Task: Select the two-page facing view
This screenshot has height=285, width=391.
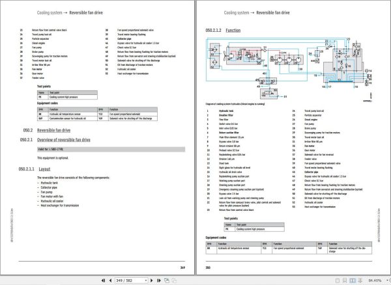Action: coord(353,280)
